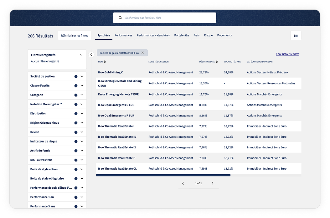The width and height of the screenshot is (330, 218).
Task: Sort by Nom column arrows
Action: click(x=105, y=62)
